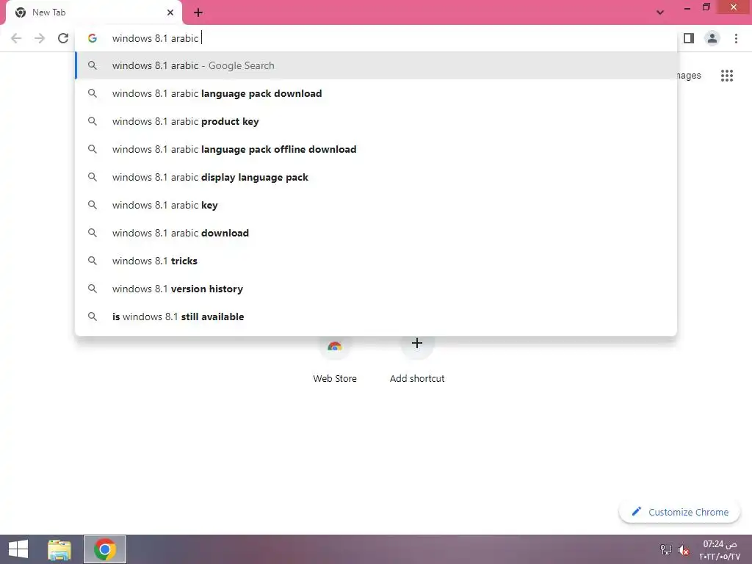
Task: Click search icon beside 'still available' suggestion
Action: (92, 317)
